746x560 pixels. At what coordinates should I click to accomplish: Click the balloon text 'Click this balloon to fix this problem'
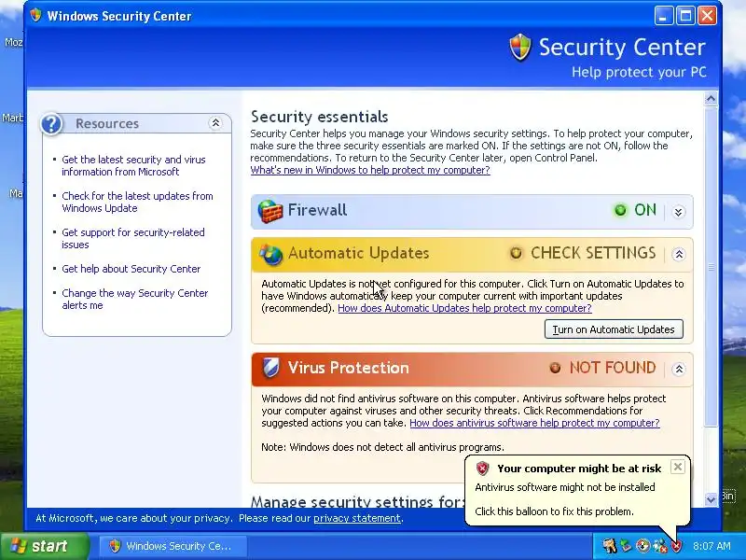click(x=554, y=511)
